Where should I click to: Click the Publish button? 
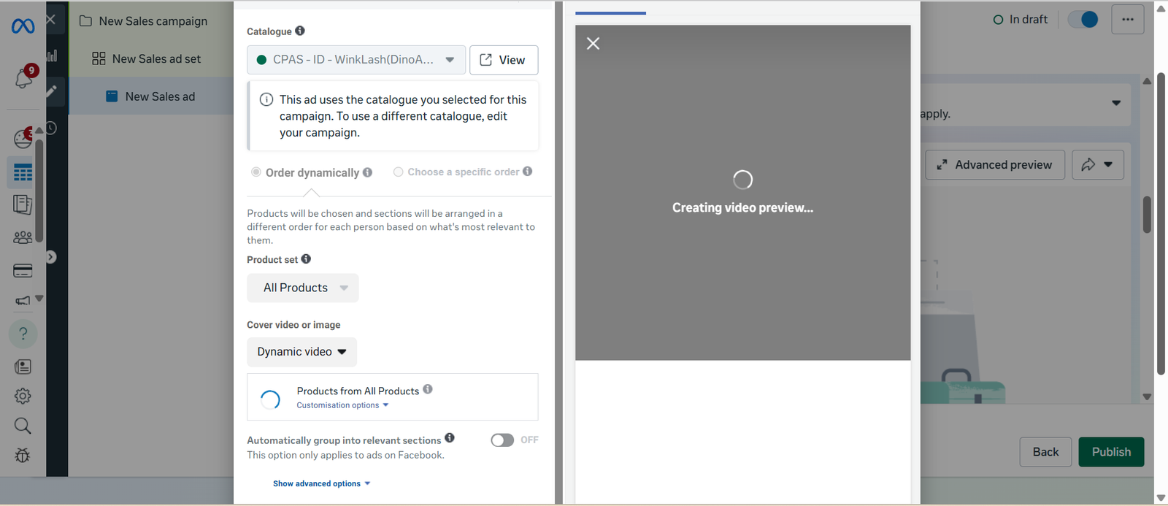pyautogui.click(x=1110, y=452)
